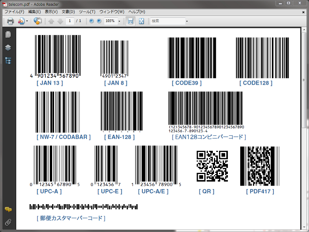Open the ツール(T) menu
309x232 pixels.
tap(87, 12)
